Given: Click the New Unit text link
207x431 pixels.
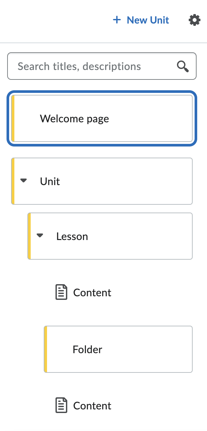Looking at the screenshot, I should tap(148, 20).
